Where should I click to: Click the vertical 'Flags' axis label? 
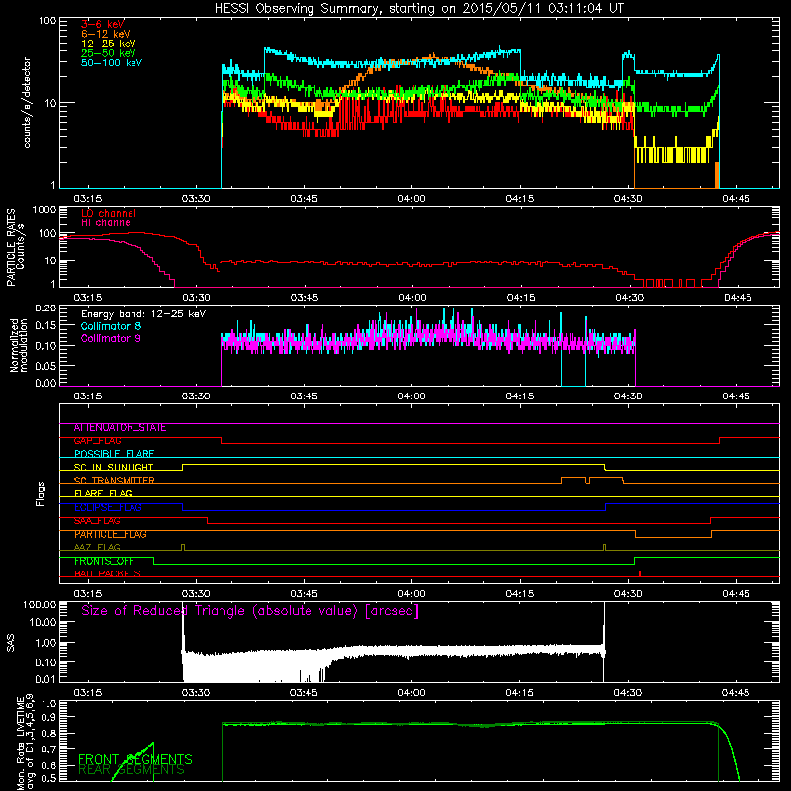pyautogui.click(x=41, y=493)
